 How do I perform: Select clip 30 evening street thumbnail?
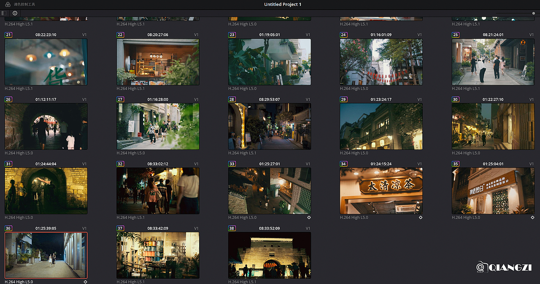click(x=493, y=126)
